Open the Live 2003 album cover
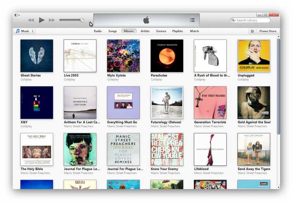 coord(80,56)
